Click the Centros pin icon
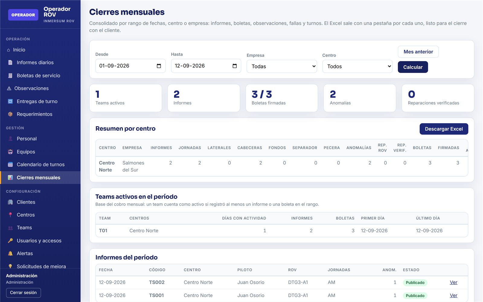The width and height of the screenshot is (483, 302). coord(10,215)
